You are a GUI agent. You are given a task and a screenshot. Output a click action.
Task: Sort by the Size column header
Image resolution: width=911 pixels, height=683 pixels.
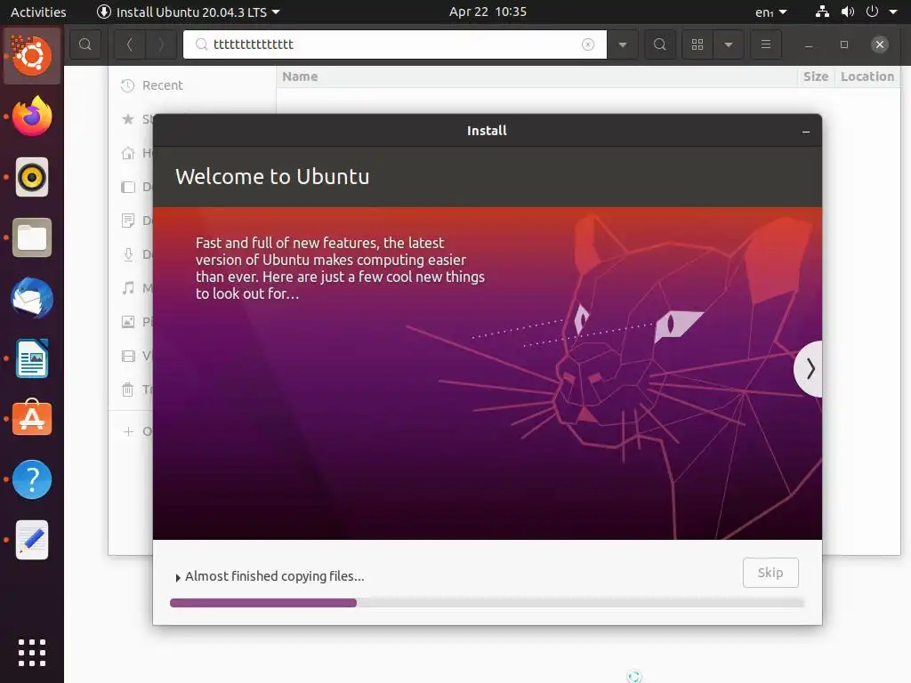(816, 76)
